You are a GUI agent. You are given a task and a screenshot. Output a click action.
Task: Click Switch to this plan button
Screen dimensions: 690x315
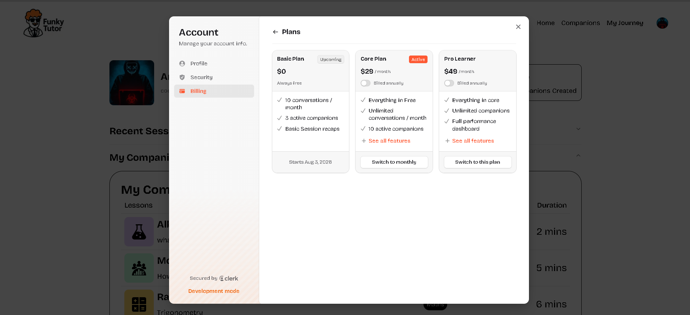click(477, 162)
